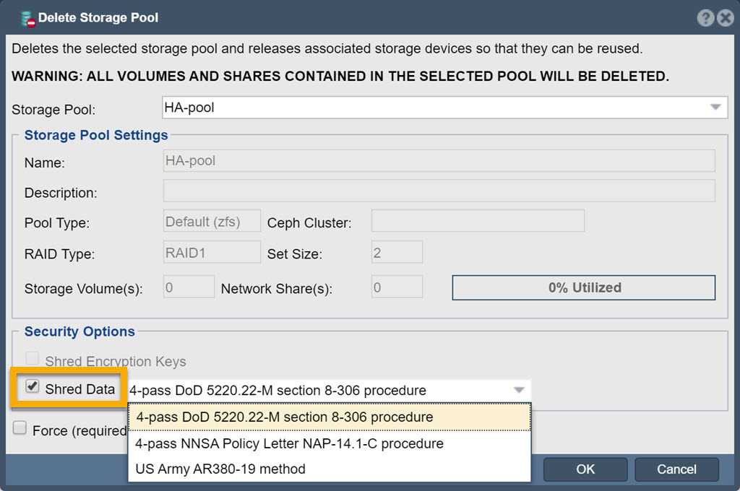740x491 pixels.
Task: Click the Set Size field
Action: pos(397,252)
